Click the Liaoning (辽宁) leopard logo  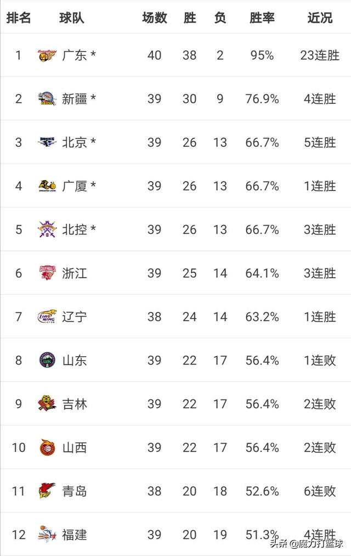pyautogui.click(x=47, y=317)
